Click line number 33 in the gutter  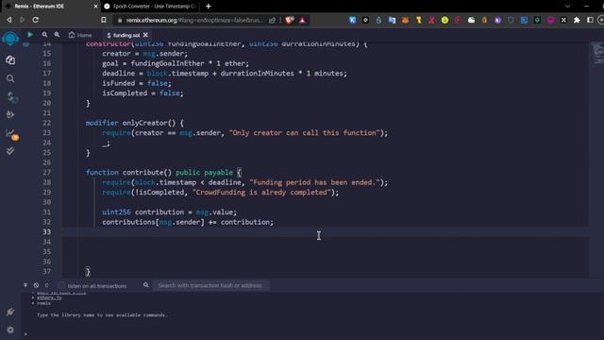click(x=46, y=231)
